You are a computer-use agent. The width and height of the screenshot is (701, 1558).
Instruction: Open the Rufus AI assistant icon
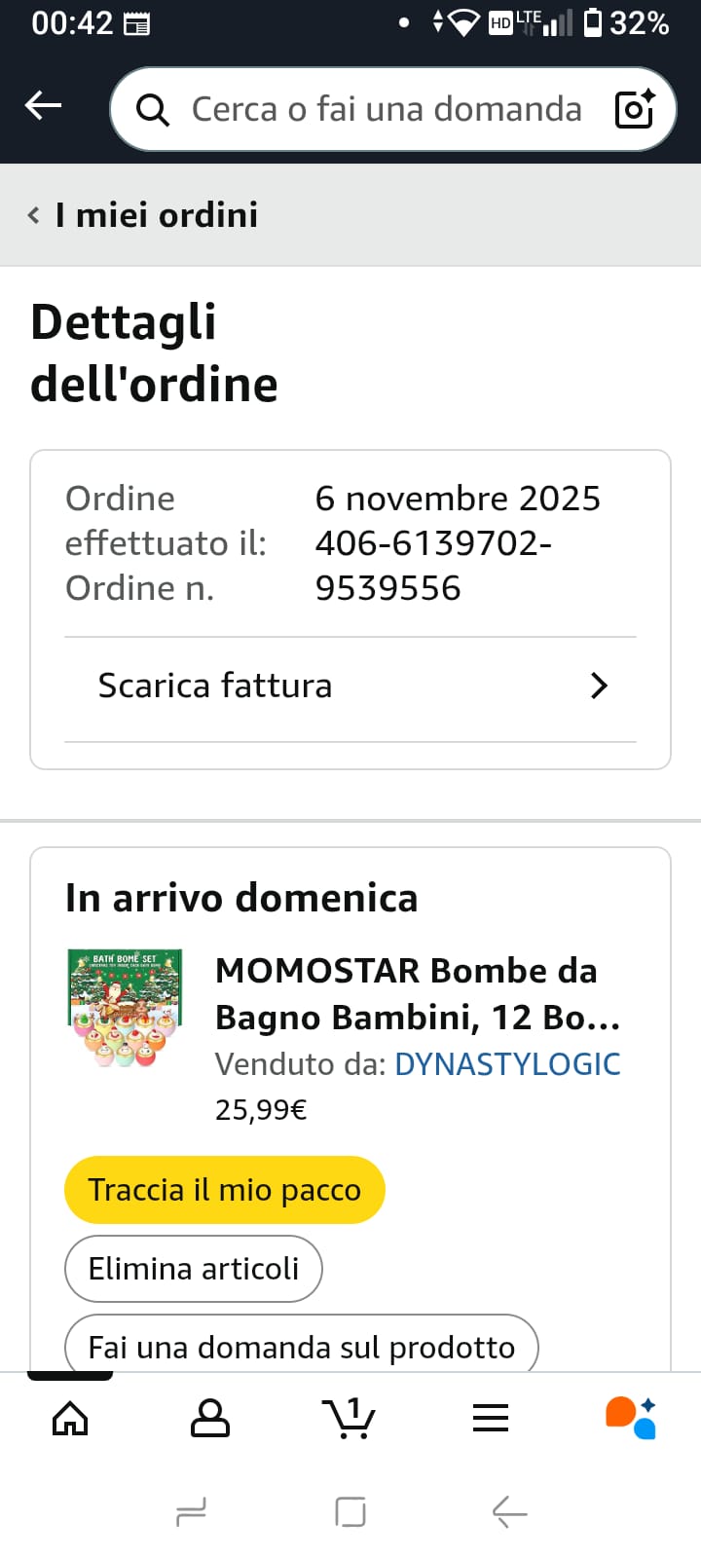[x=631, y=1418]
